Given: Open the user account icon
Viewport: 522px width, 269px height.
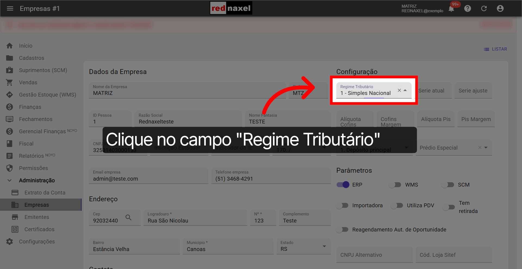Looking at the screenshot, I should pyautogui.click(x=500, y=8).
